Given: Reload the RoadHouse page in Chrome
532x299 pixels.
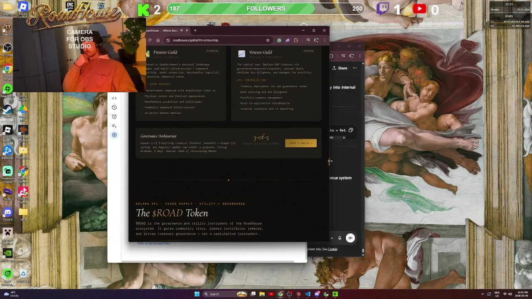Looking at the screenshot, I should coord(150,40).
